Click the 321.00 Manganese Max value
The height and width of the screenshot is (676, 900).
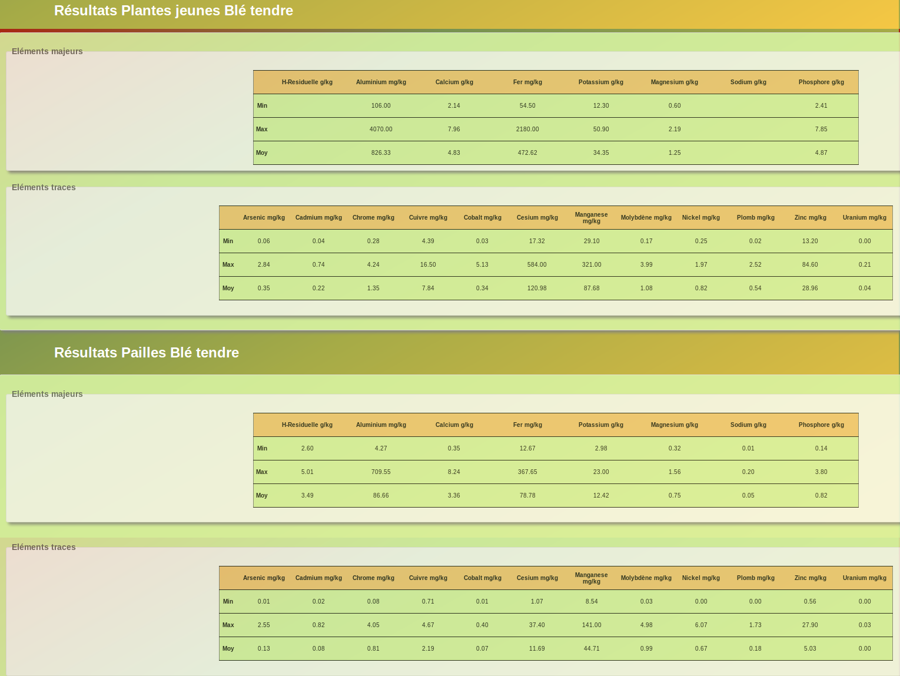click(x=592, y=264)
